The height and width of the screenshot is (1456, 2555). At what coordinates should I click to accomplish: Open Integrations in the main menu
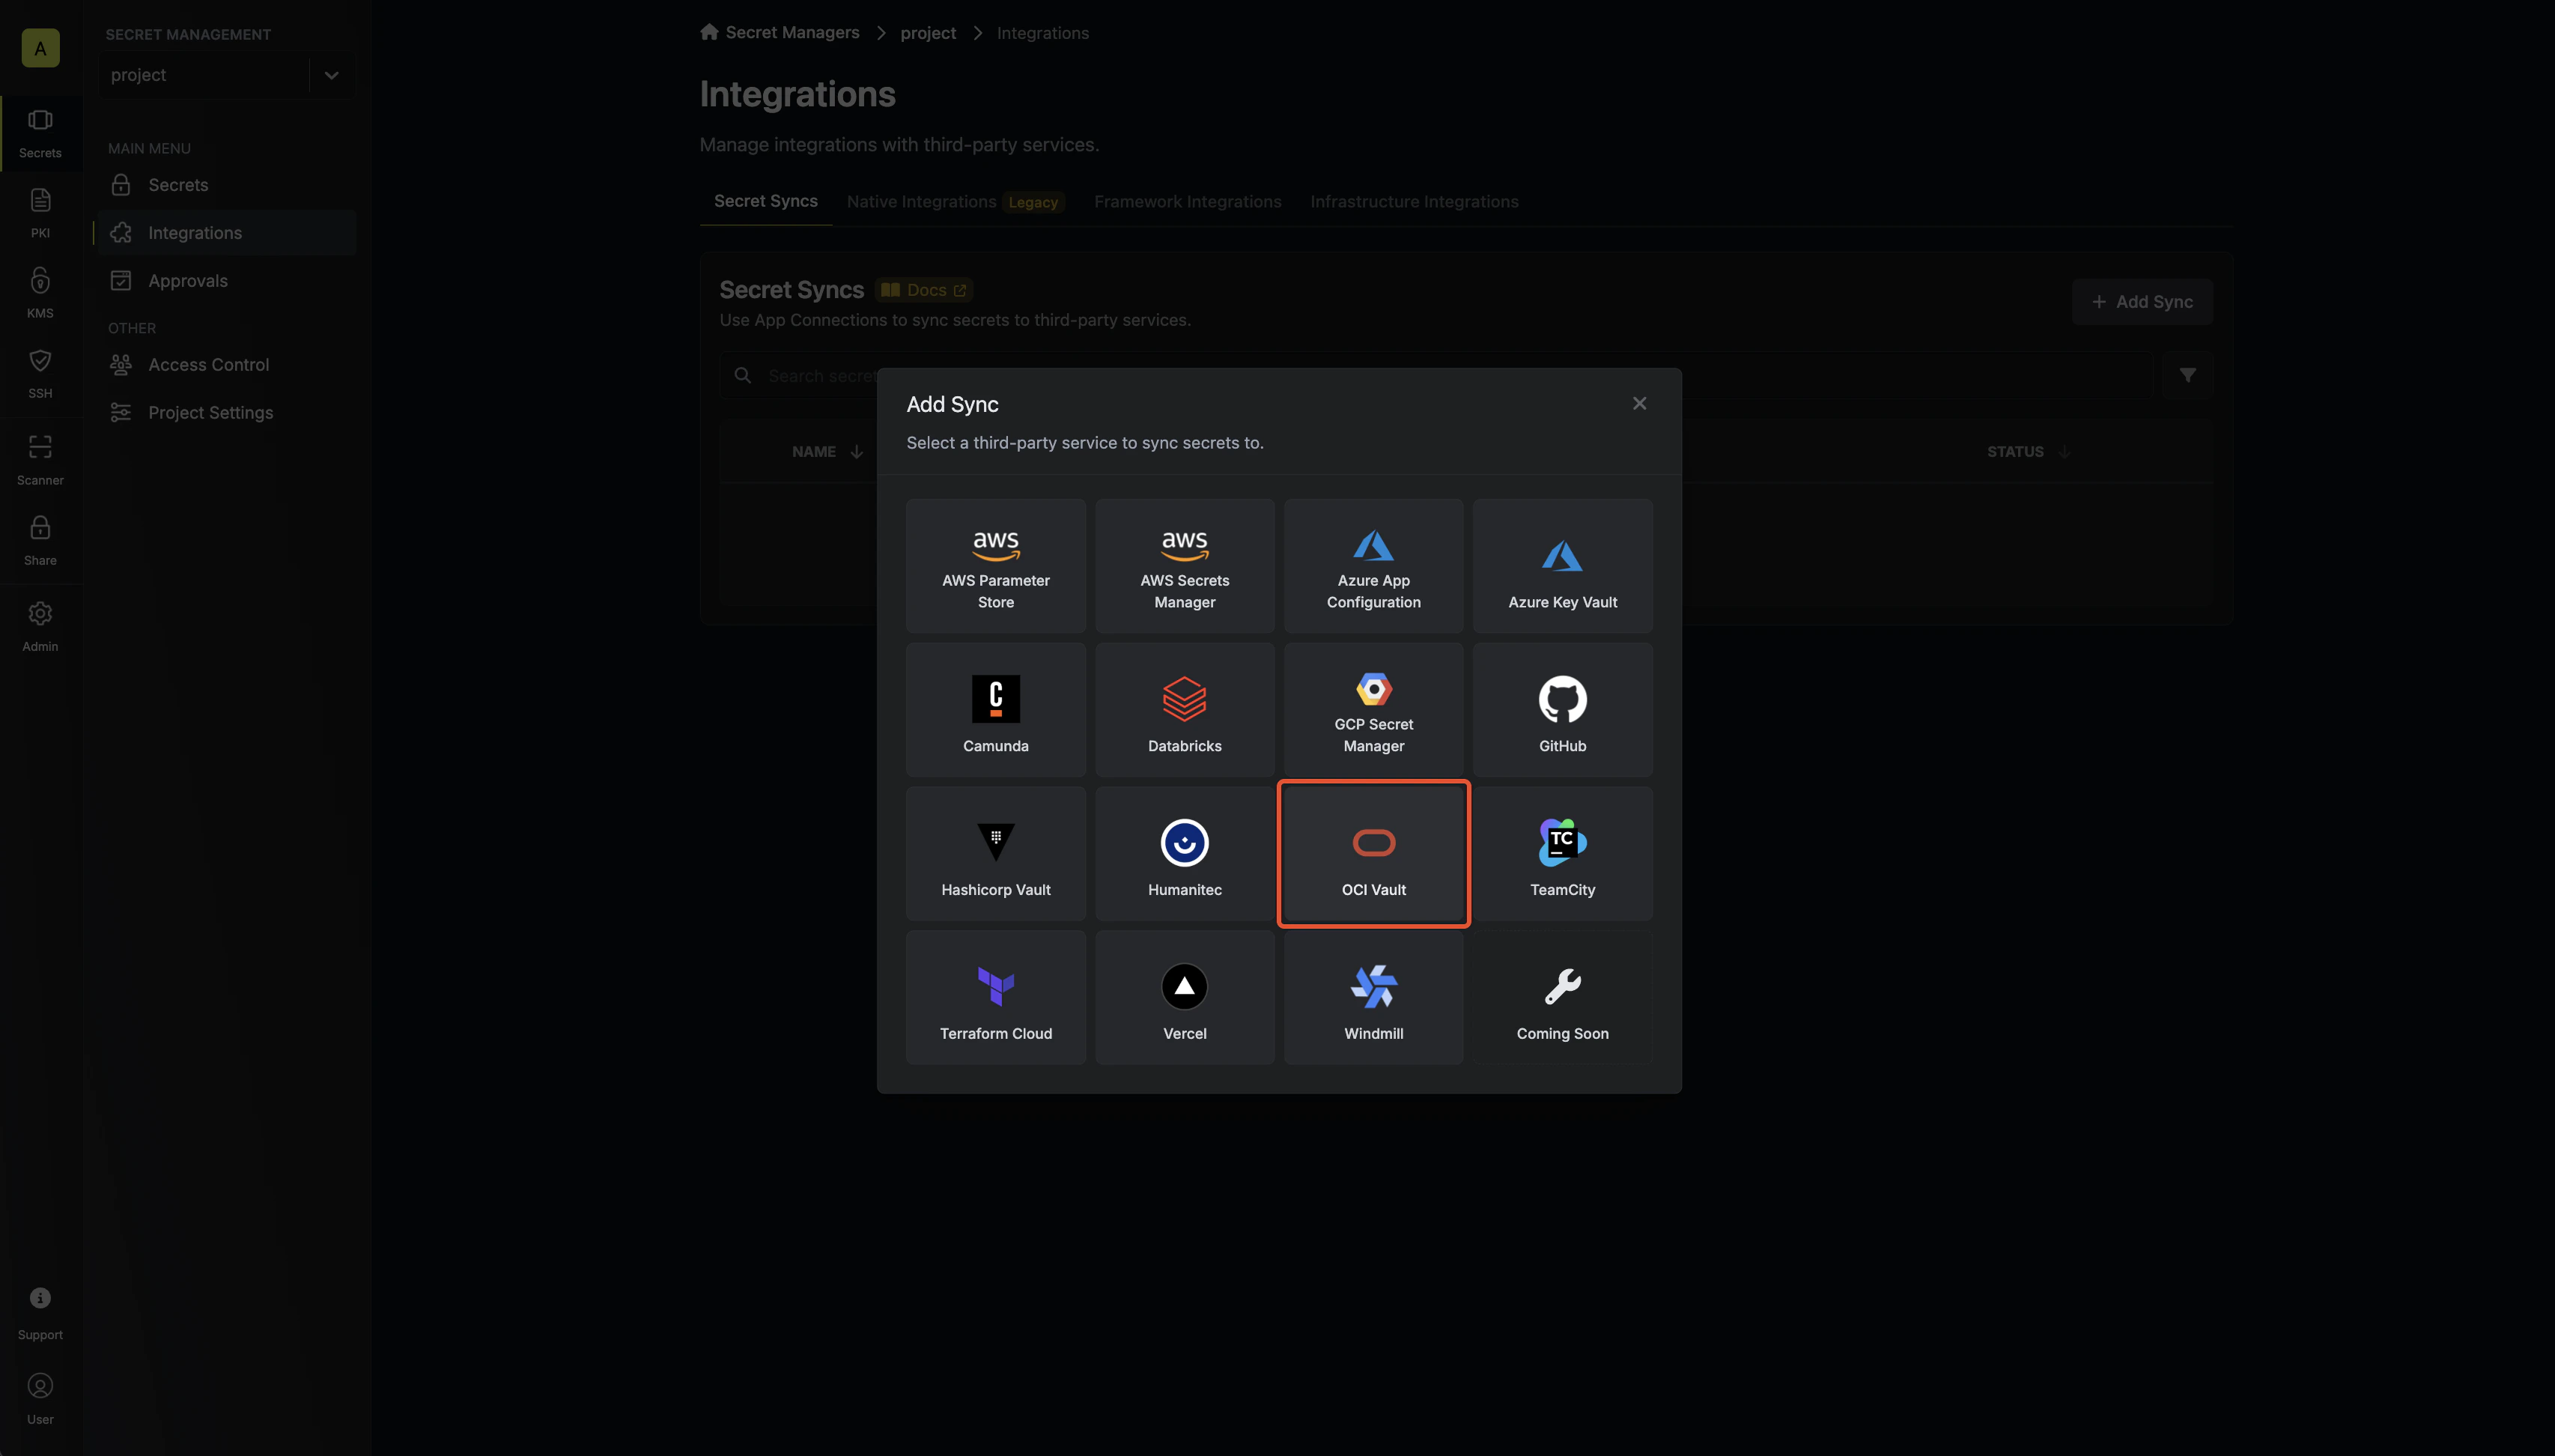click(226, 233)
